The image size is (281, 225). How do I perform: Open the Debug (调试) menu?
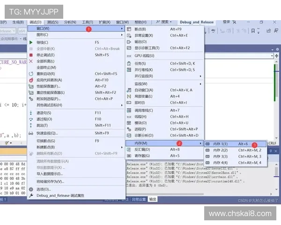[35, 22]
